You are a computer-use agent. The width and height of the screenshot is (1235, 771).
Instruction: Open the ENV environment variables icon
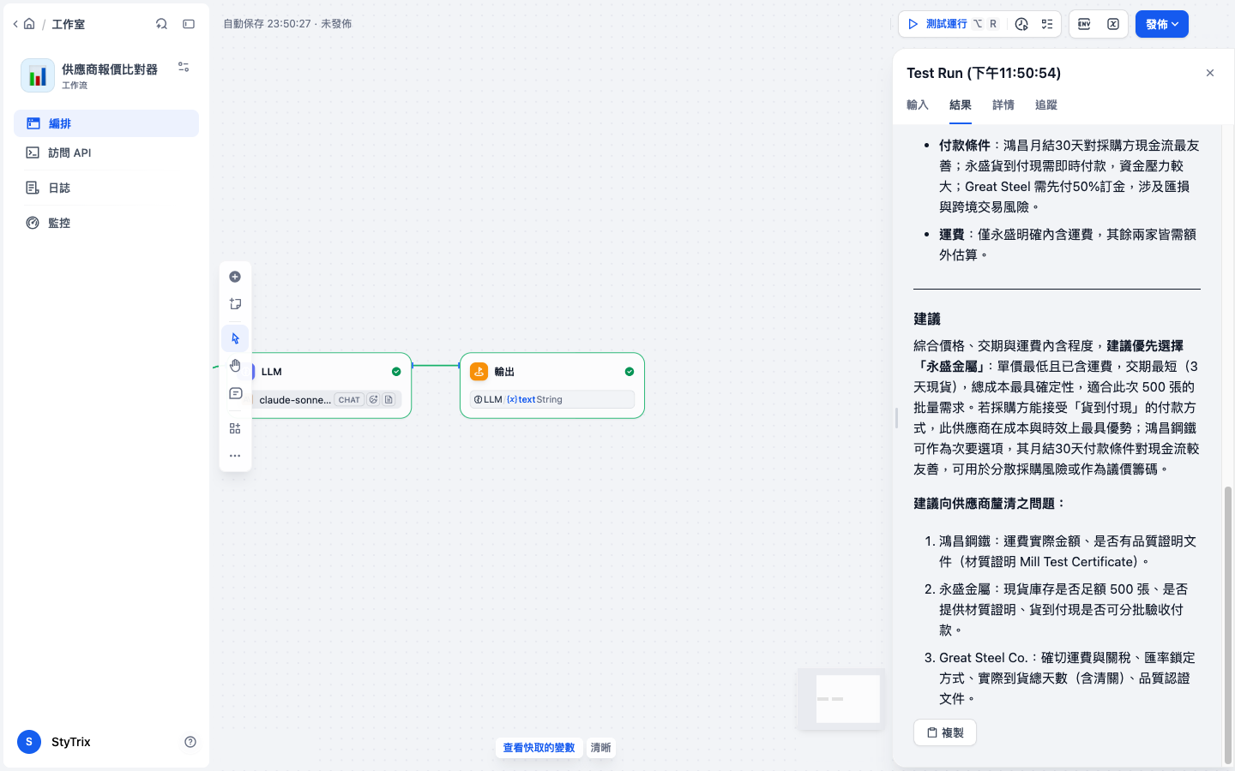[x=1084, y=24]
